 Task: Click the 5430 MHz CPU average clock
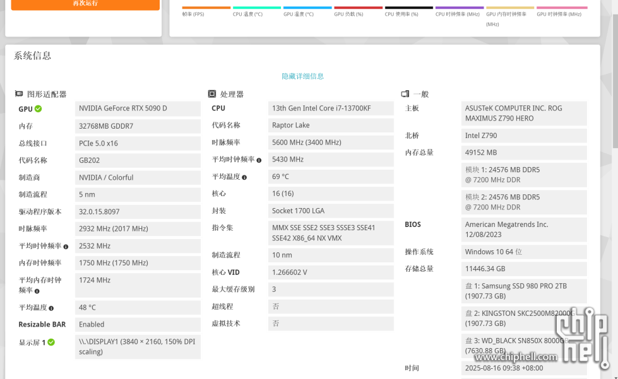(331, 160)
